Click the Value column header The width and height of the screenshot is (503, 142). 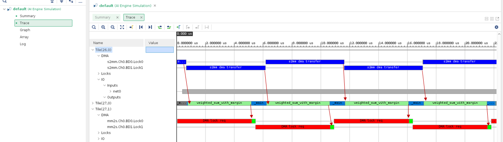point(160,43)
